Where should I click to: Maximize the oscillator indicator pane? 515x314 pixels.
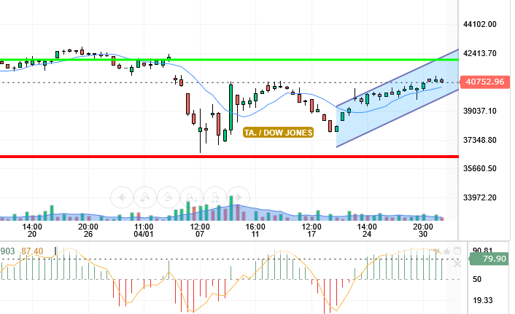coord(457,251)
